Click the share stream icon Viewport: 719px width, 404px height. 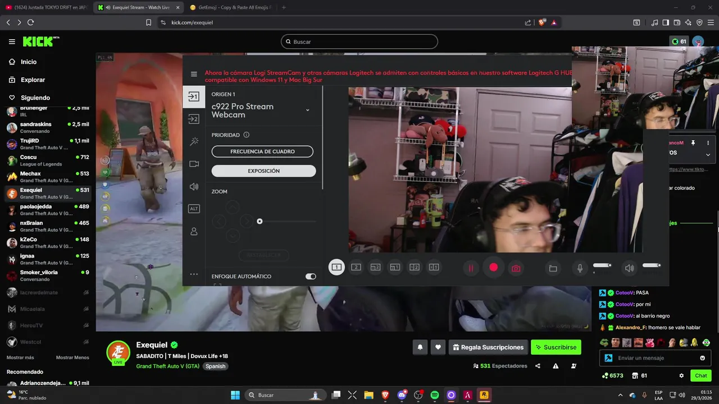(x=538, y=366)
